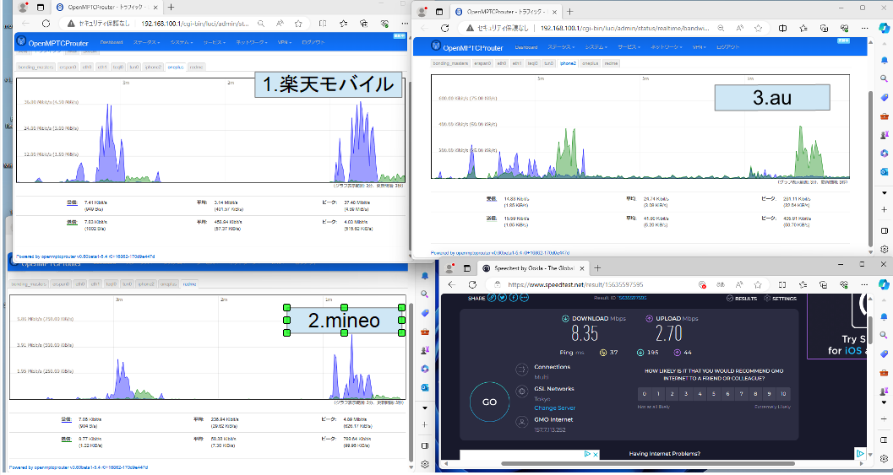Open Speedtest SETTINGS
This screenshot has width=893, height=475.
point(781,299)
